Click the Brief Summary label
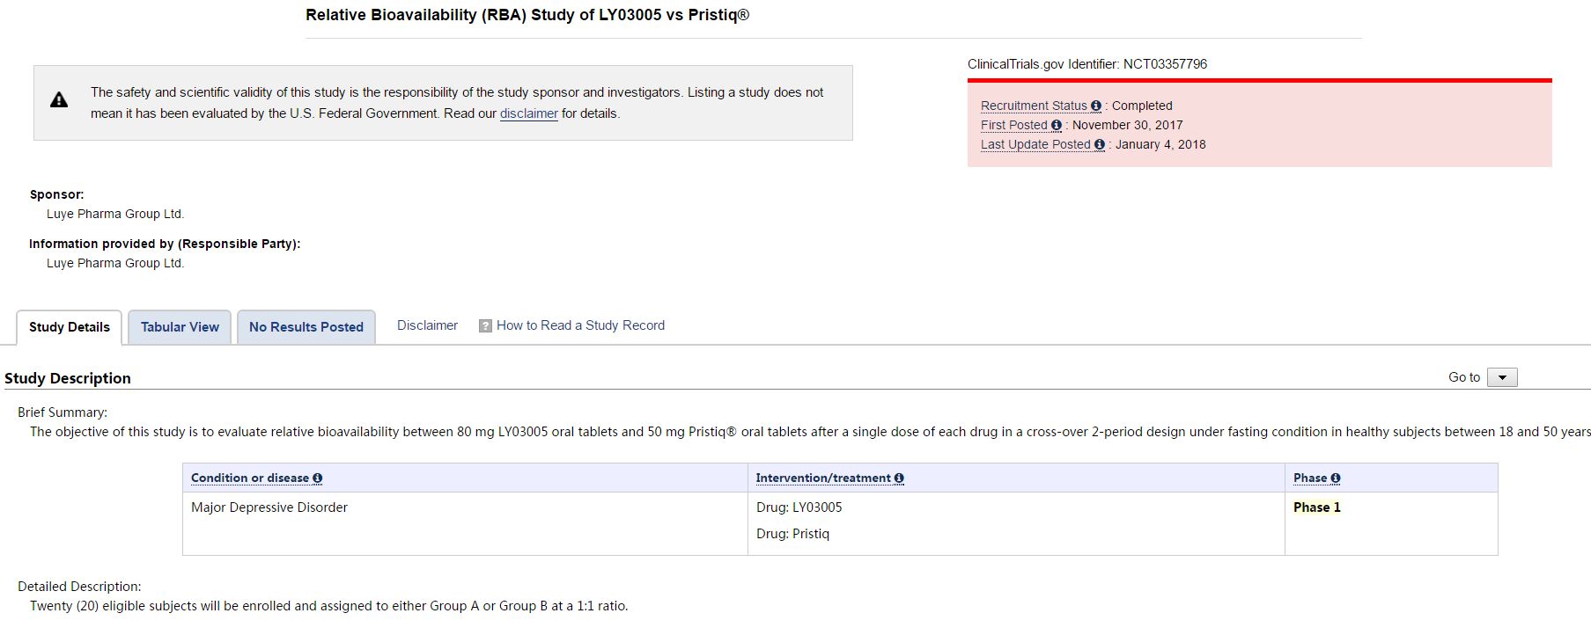This screenshot has width=1591, height=635. pyautogui.click(x=63, y=412)
